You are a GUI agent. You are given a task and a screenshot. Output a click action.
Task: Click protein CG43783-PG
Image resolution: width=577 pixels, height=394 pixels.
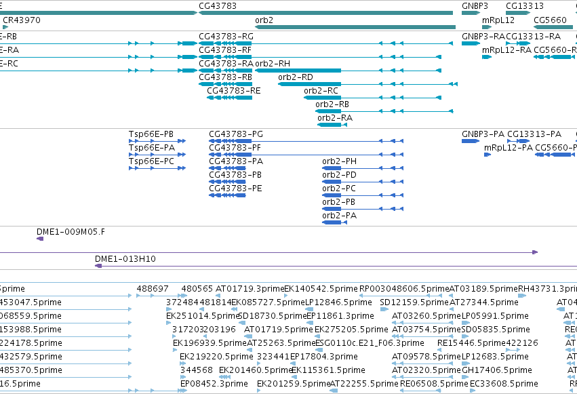tap(236, 134)
